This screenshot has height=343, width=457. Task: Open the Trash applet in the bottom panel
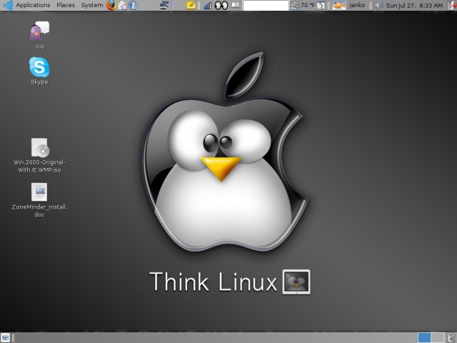tap(451, 337)
